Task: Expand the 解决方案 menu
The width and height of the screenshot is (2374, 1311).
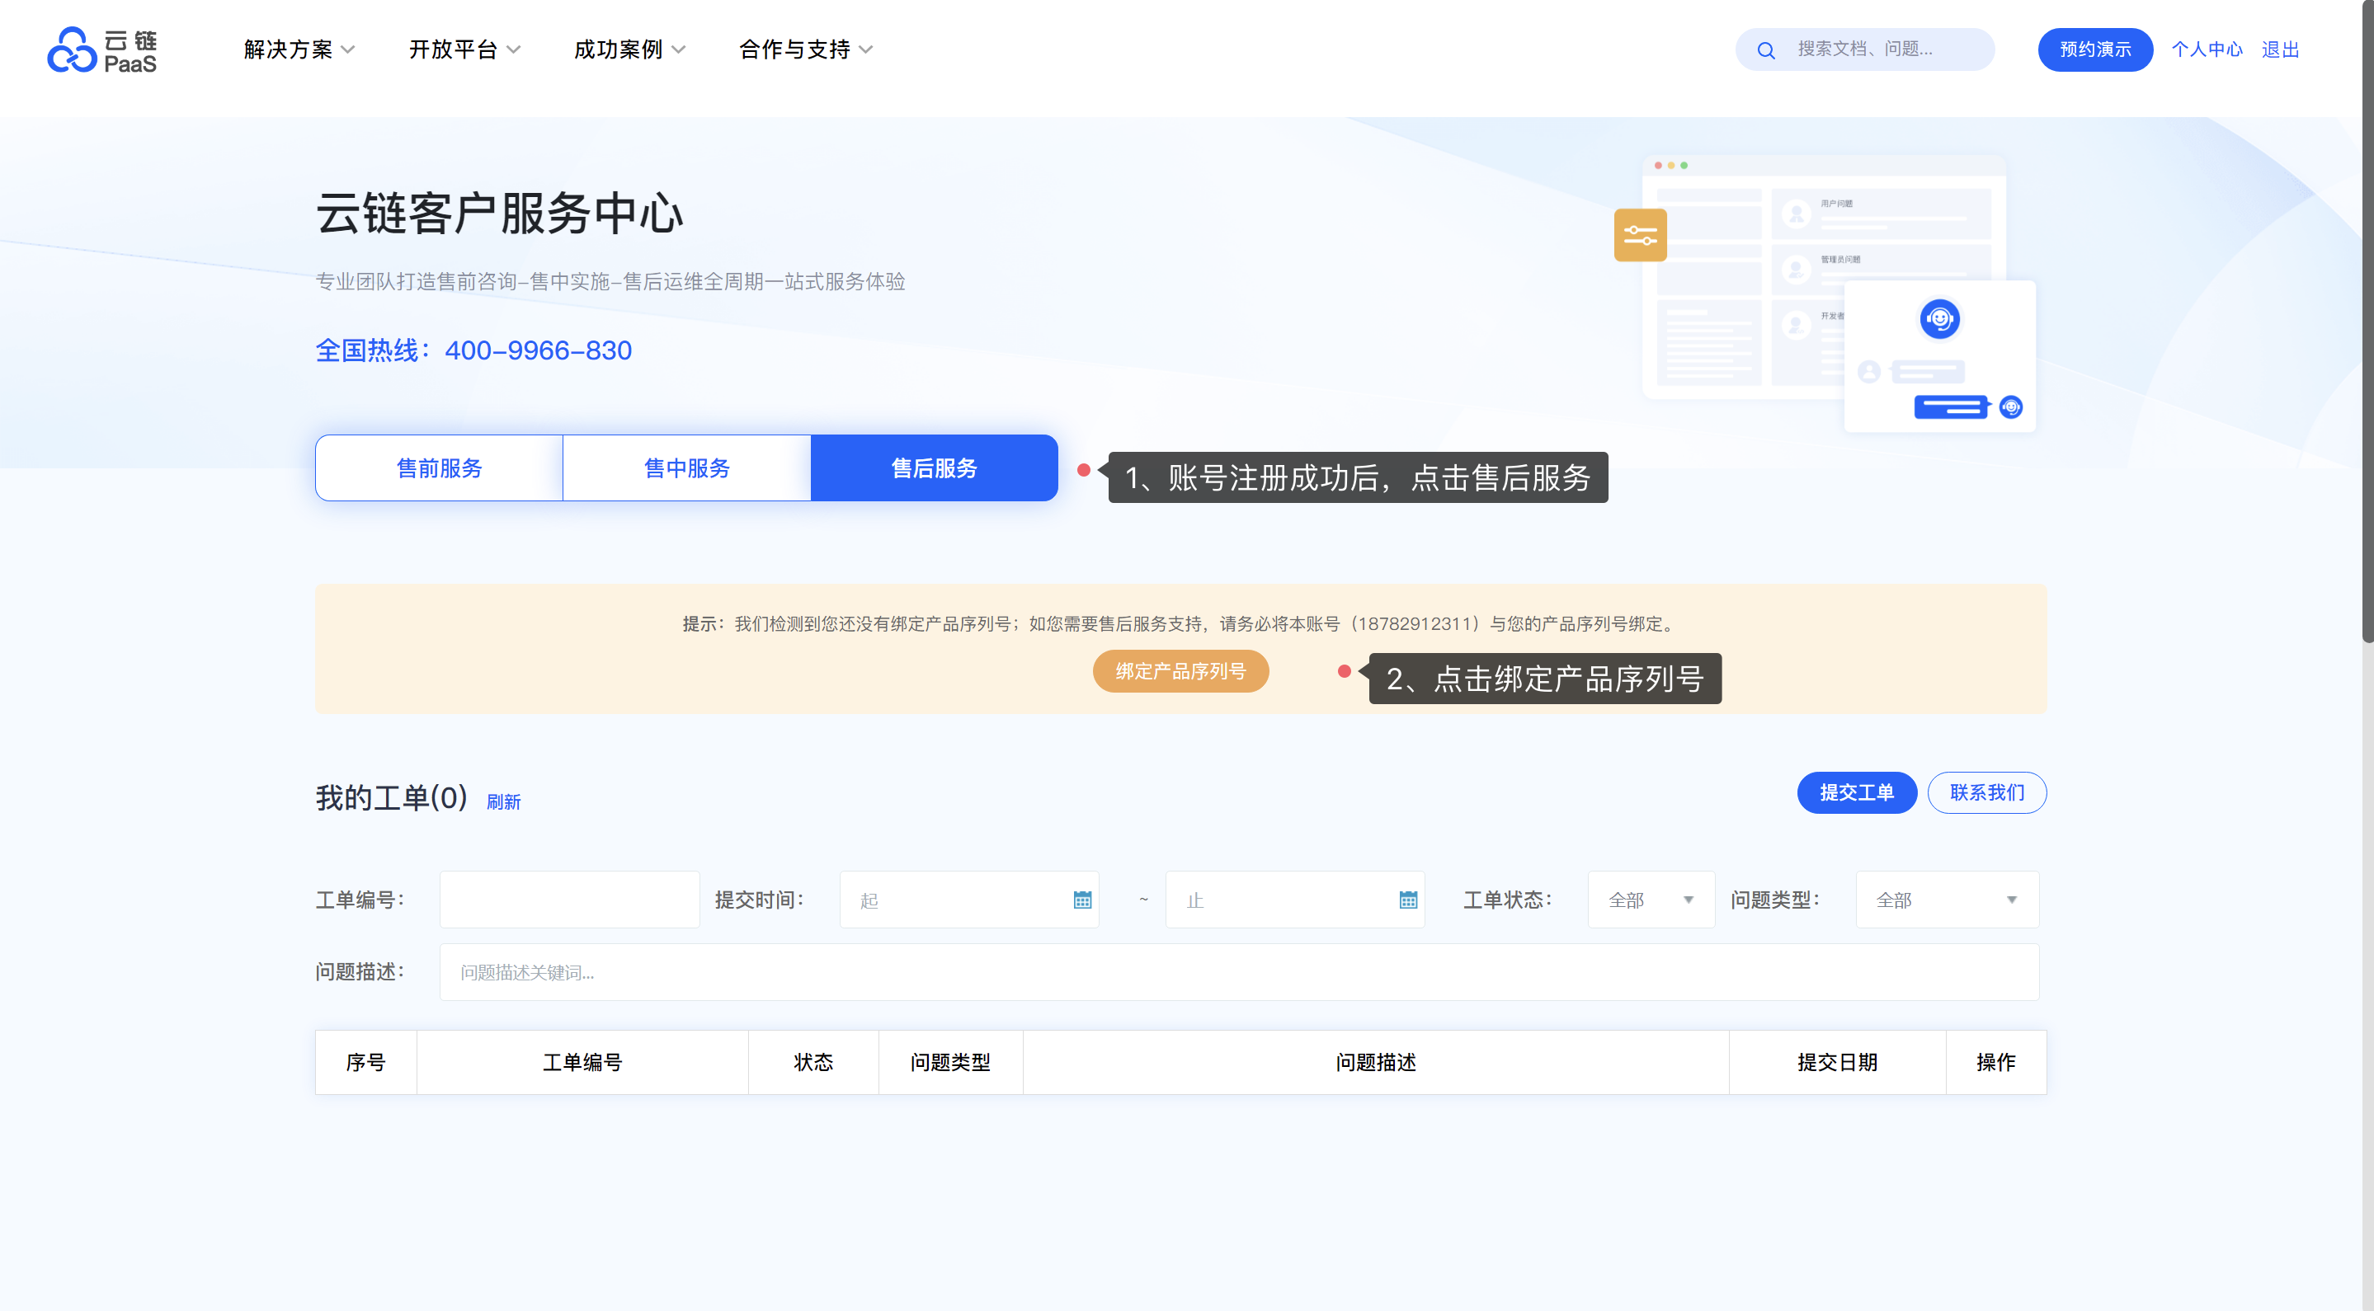Action: click(x=299, y=49)
